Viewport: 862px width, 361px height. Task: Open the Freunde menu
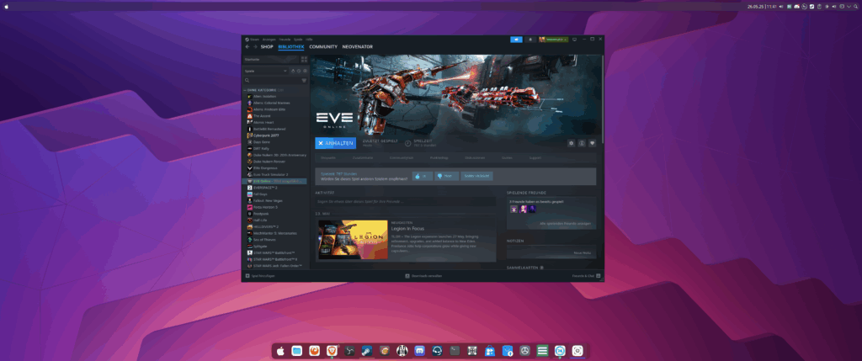(x=285, y=40)
